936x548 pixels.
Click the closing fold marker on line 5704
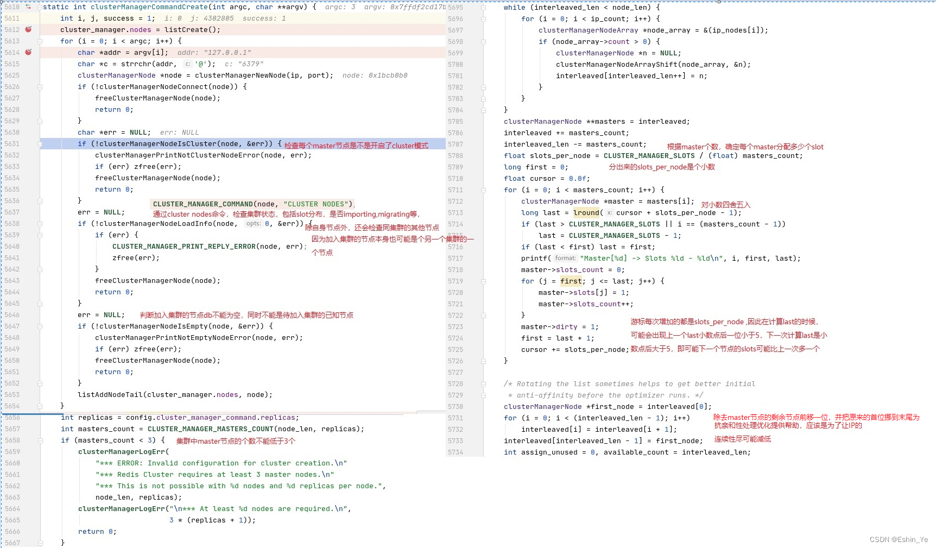[x=483, y=110]
